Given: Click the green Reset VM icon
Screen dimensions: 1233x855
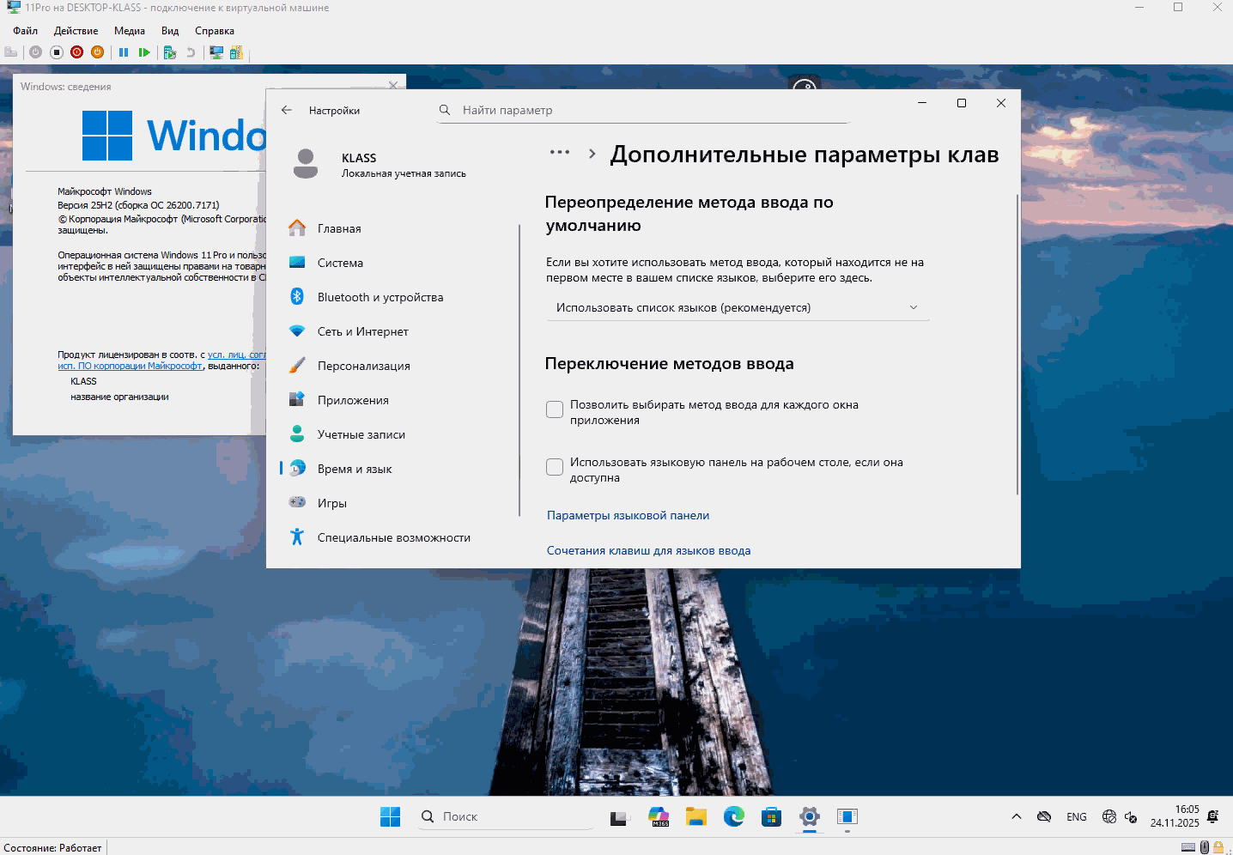Looking at the screenshot, I should pos(144,52).
